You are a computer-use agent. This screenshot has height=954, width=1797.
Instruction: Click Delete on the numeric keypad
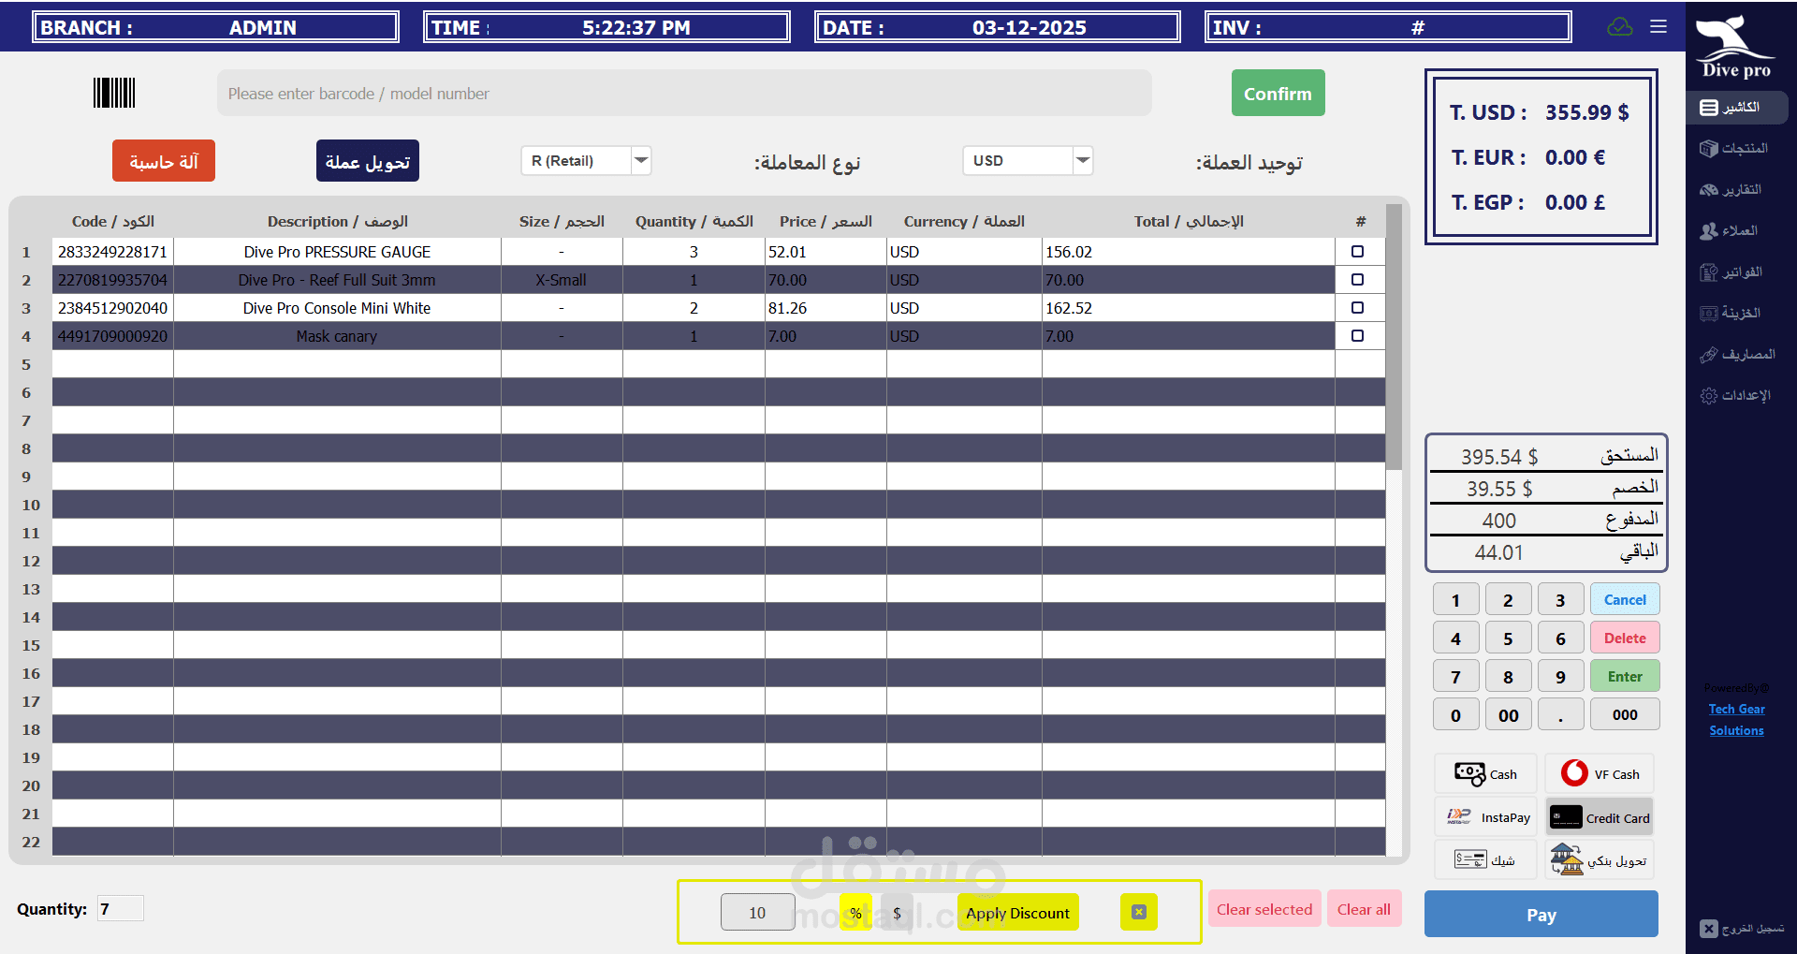(x=1625, y=638)
